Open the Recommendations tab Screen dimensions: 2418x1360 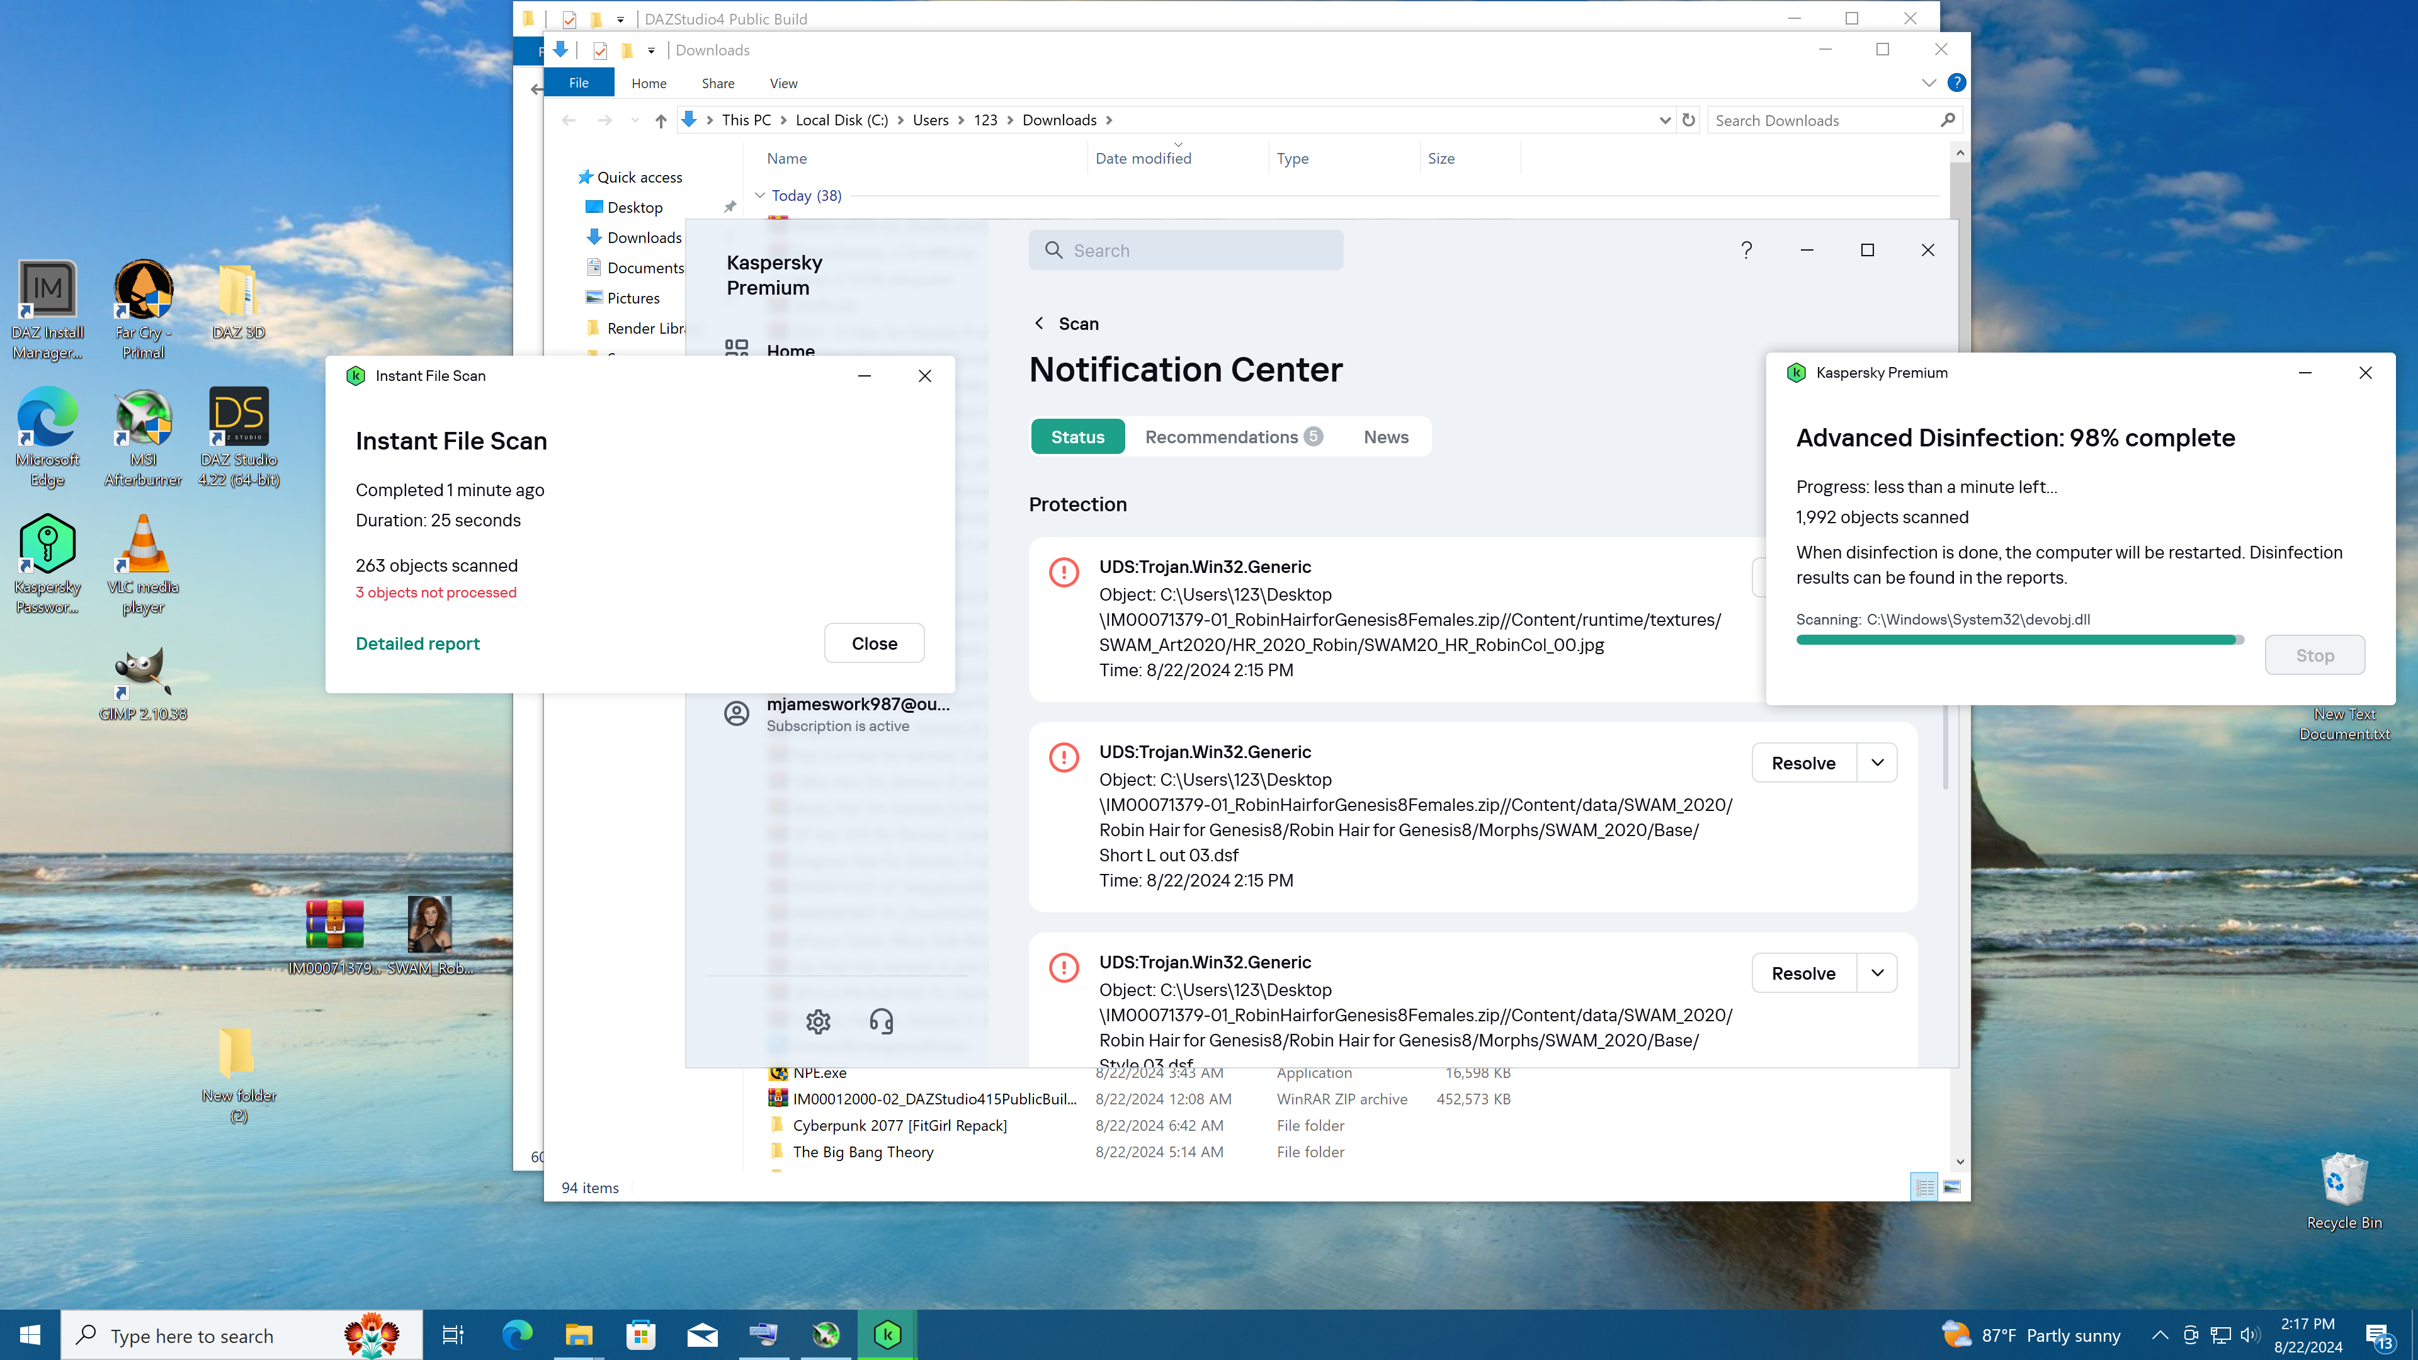(1234, 436)
